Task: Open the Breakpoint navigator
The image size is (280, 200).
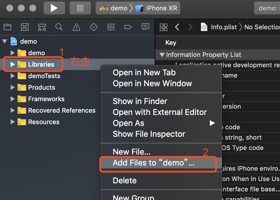Action: (128, 27)
